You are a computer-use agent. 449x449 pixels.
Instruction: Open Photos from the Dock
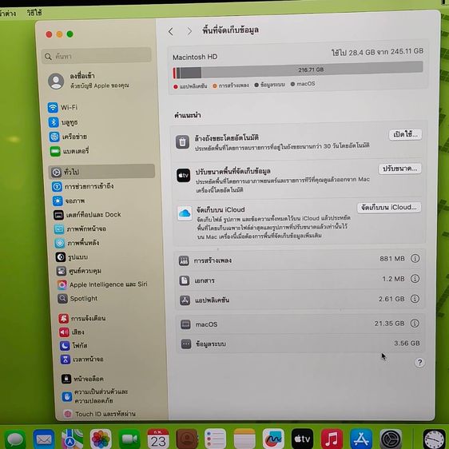click(101, 439)
